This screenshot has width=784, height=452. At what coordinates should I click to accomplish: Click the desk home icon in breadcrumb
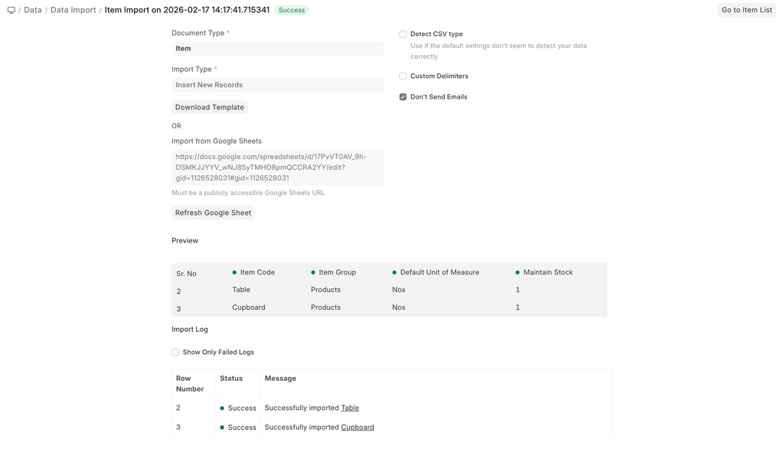(11, 10)
